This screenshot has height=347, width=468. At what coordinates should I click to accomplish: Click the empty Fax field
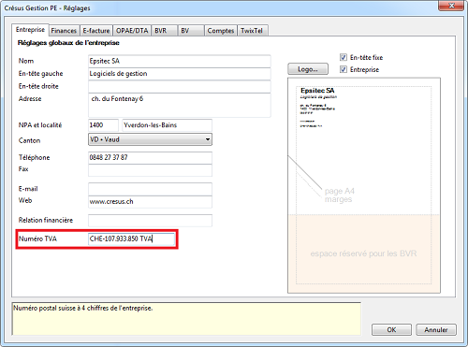(150, 170)
